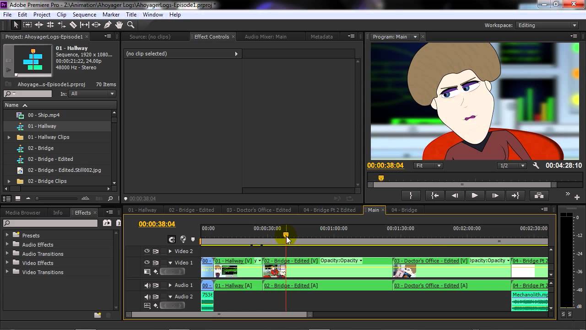Toggle track lock box on Video 1
Viewport: 586px width, 330px height.
click(164, 263)
